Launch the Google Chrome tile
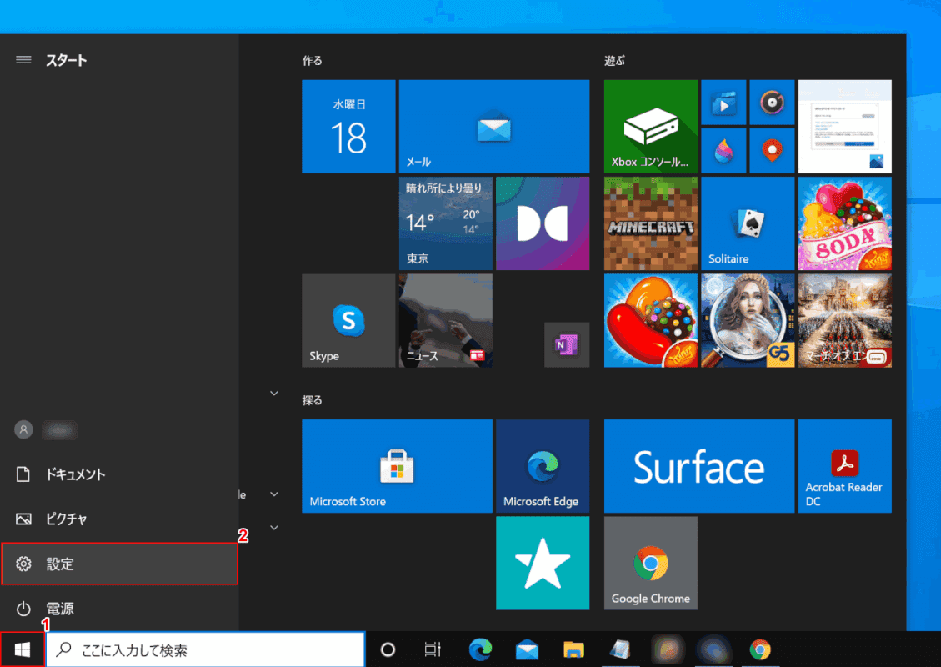The height and width of the screenshot is (667, 941). (651, 563)
